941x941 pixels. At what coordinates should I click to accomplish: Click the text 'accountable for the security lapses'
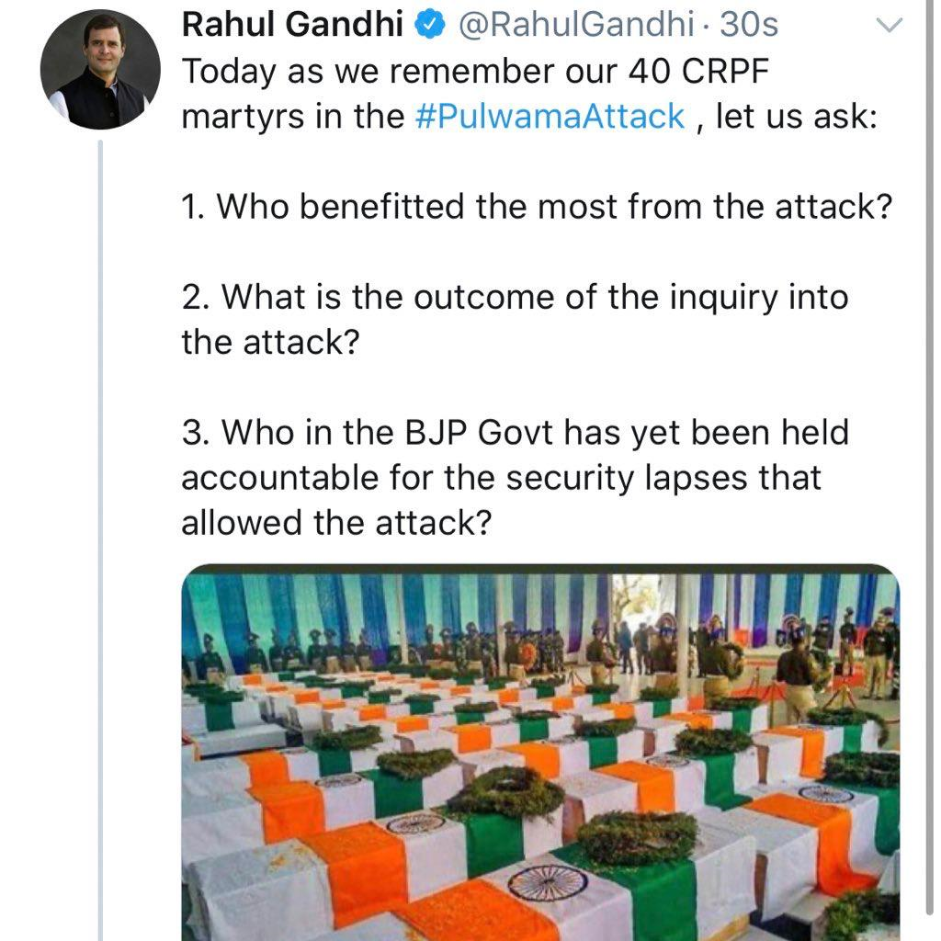pyautogui.click(x=501, y=478)
